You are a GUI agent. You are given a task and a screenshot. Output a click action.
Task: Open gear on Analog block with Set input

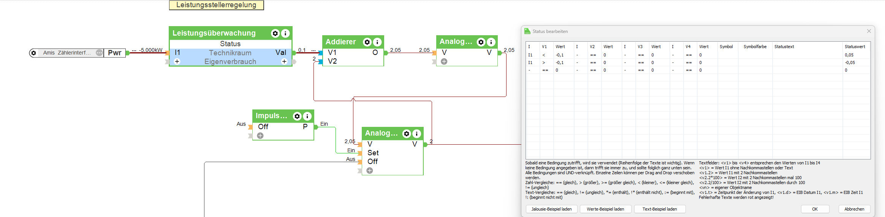(x=407, y=134)
